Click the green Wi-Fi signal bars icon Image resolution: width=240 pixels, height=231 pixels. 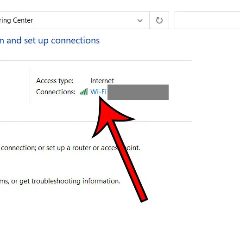coord(84,91)
